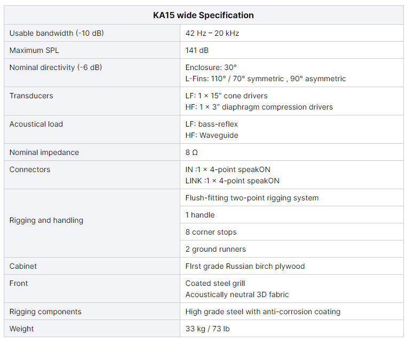Viewport: 407px width, 342px height.
Task: Select the 8 corner stops cell
Action: [211, 232]
